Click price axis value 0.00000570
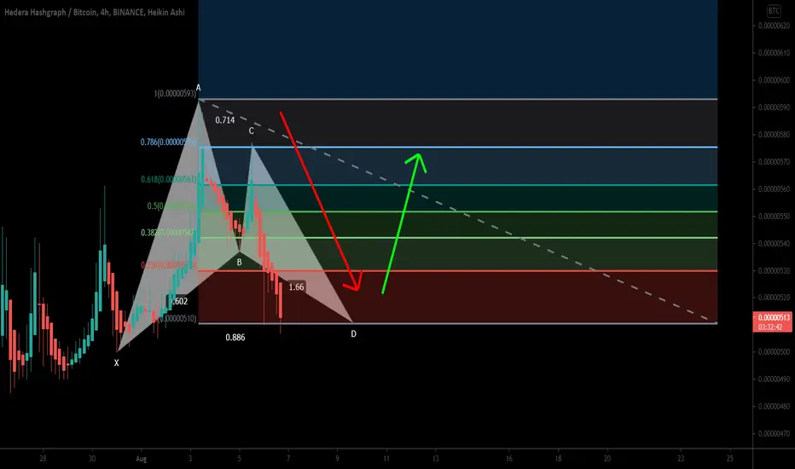This screenshot has height=469, width=795. [x=775, y=162]
